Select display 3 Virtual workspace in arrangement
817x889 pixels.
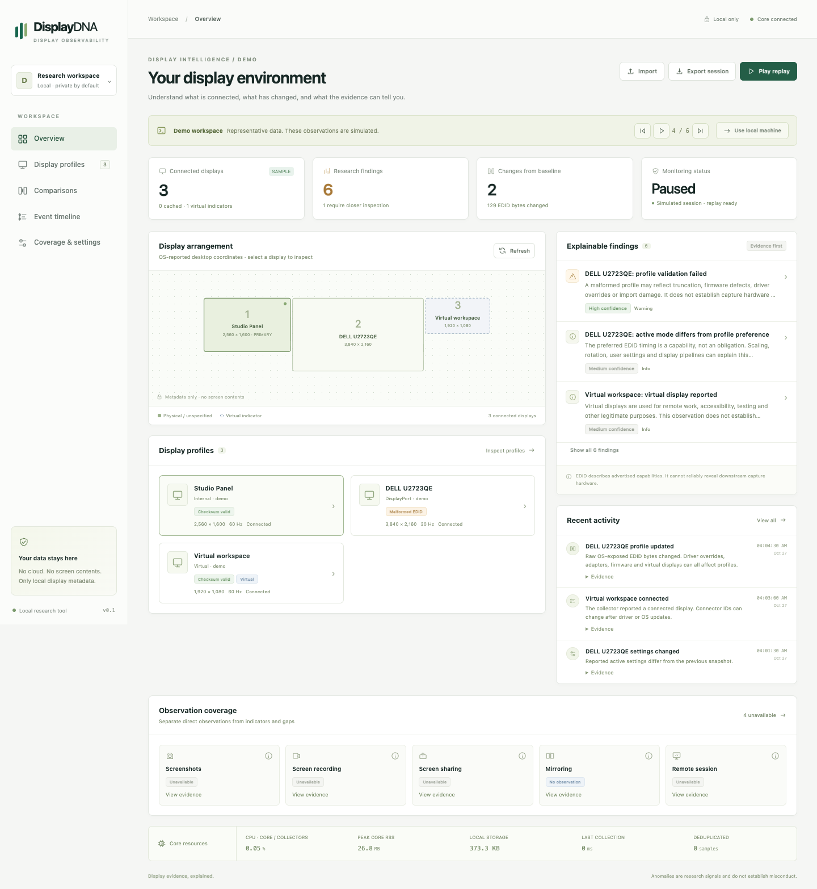[x=458, y=316]
